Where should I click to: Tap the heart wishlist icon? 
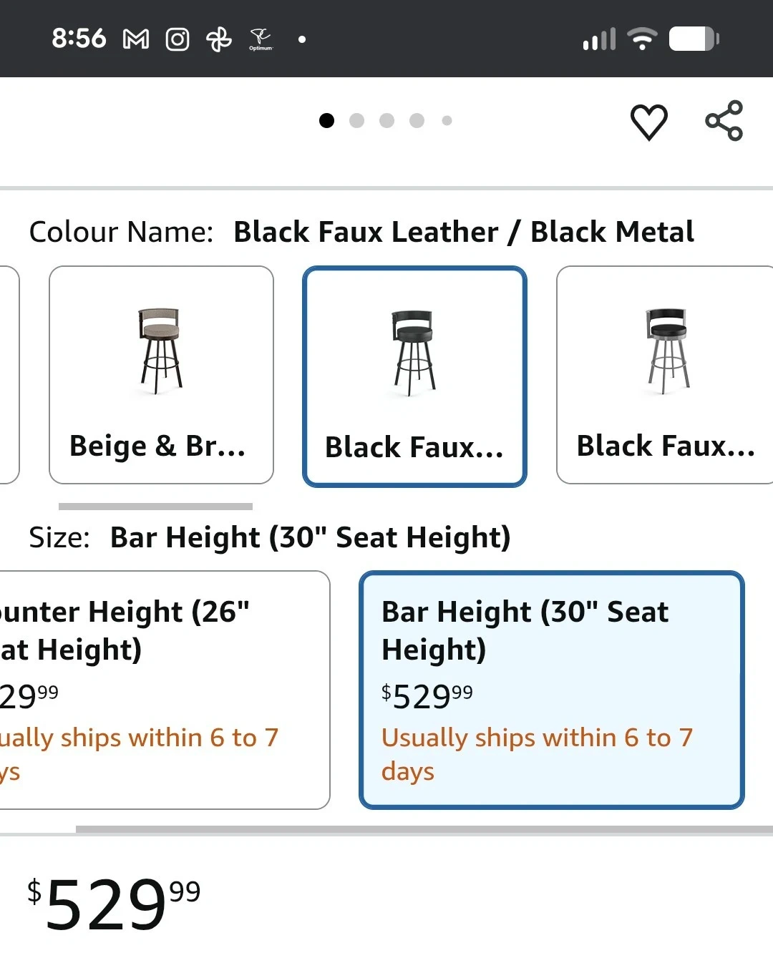click(x=648, y=122)
